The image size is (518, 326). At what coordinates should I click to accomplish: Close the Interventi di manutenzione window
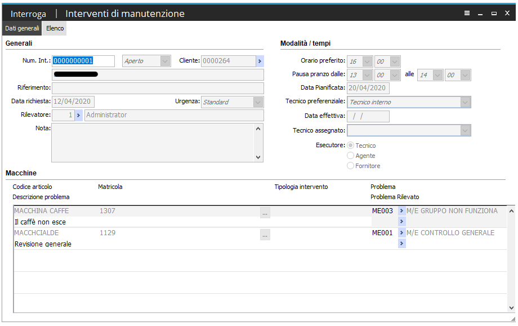coord(507,13)
